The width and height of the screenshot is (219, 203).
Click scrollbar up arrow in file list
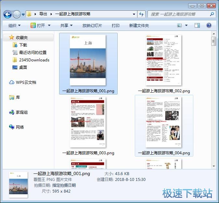click(214, 34)
